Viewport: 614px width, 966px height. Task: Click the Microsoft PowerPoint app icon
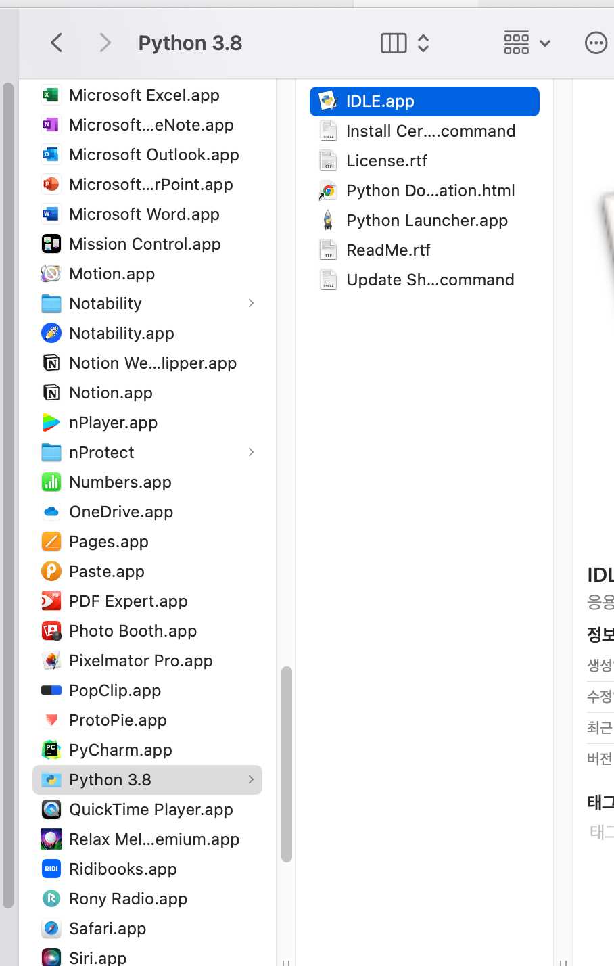tap(51, 185)
